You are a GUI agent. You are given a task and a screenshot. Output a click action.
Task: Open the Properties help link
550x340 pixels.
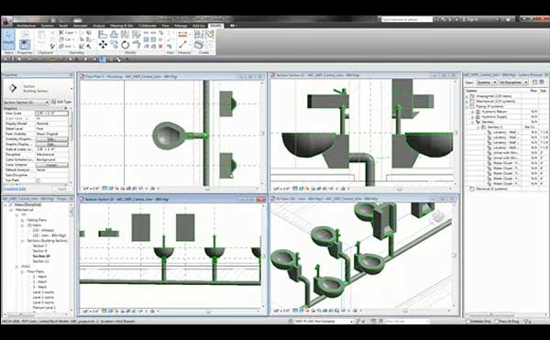15,189
